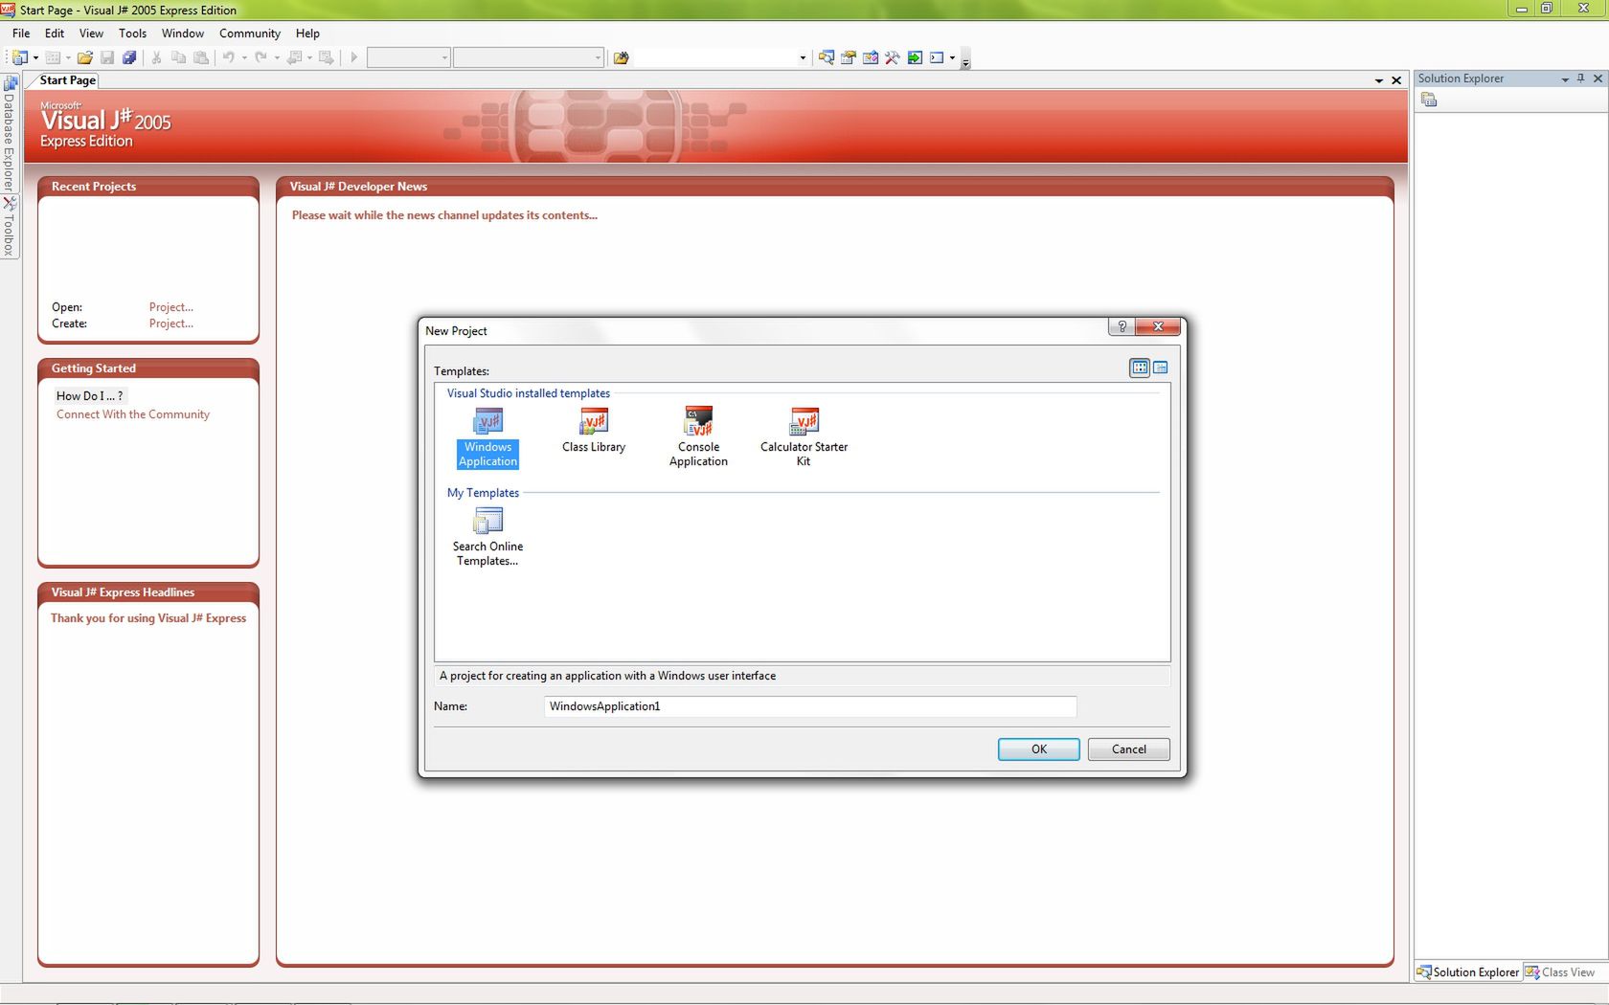Viewport: 1609px width, 1005px height.
Task: Click the Start Debugging play icon
Action: [354, 57]
